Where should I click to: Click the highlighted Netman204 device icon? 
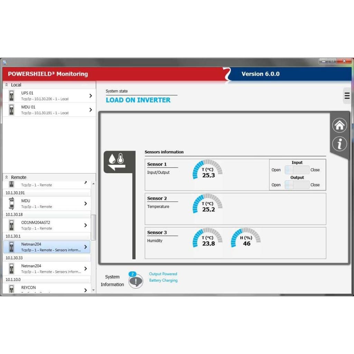(11, 247)
